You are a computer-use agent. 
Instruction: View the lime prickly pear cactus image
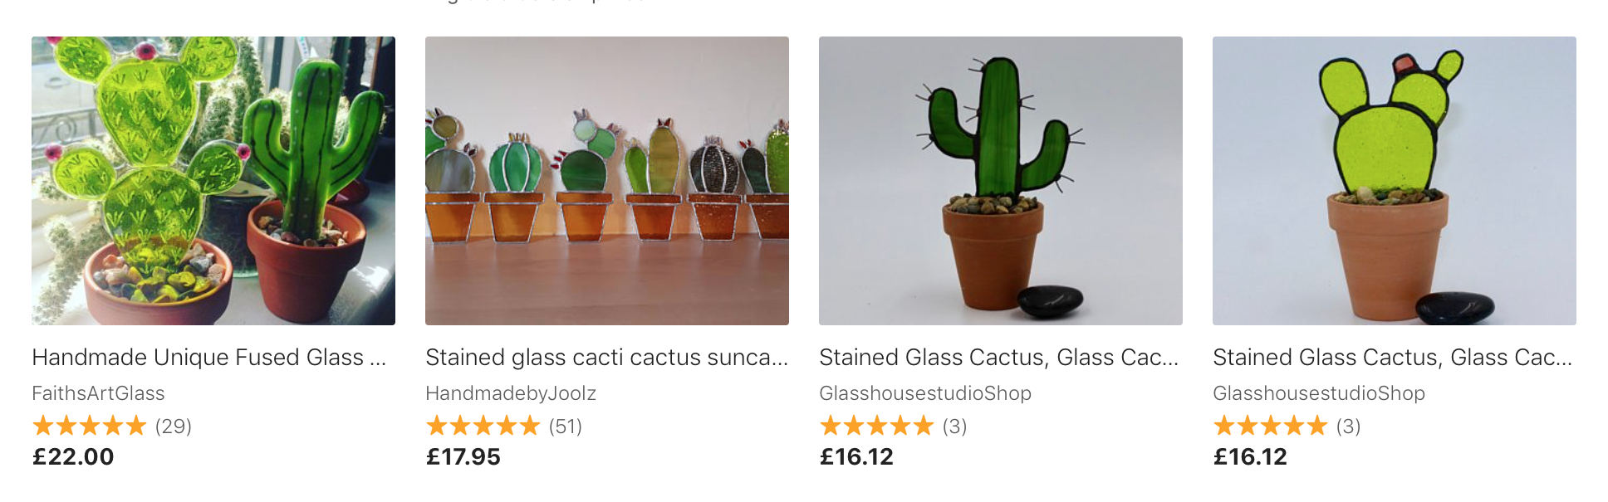click(x=1395, y=181)
